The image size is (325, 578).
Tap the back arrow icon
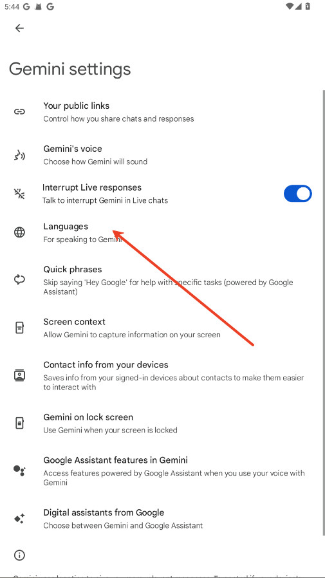19,28
